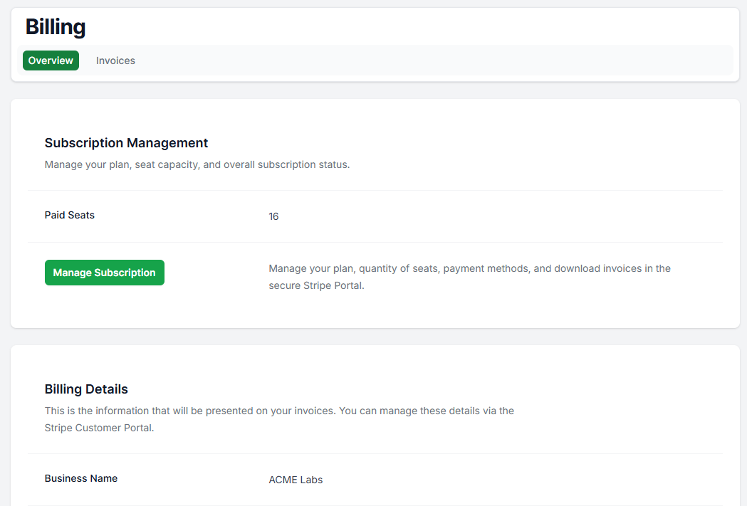Click the secure Stripe Portal text

(316, 287)
